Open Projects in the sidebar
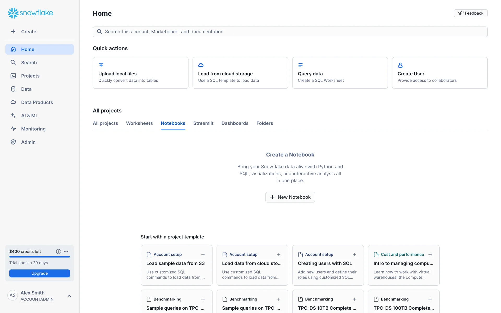This screenshot has width=501, height=313. click(x=30, y=76)
